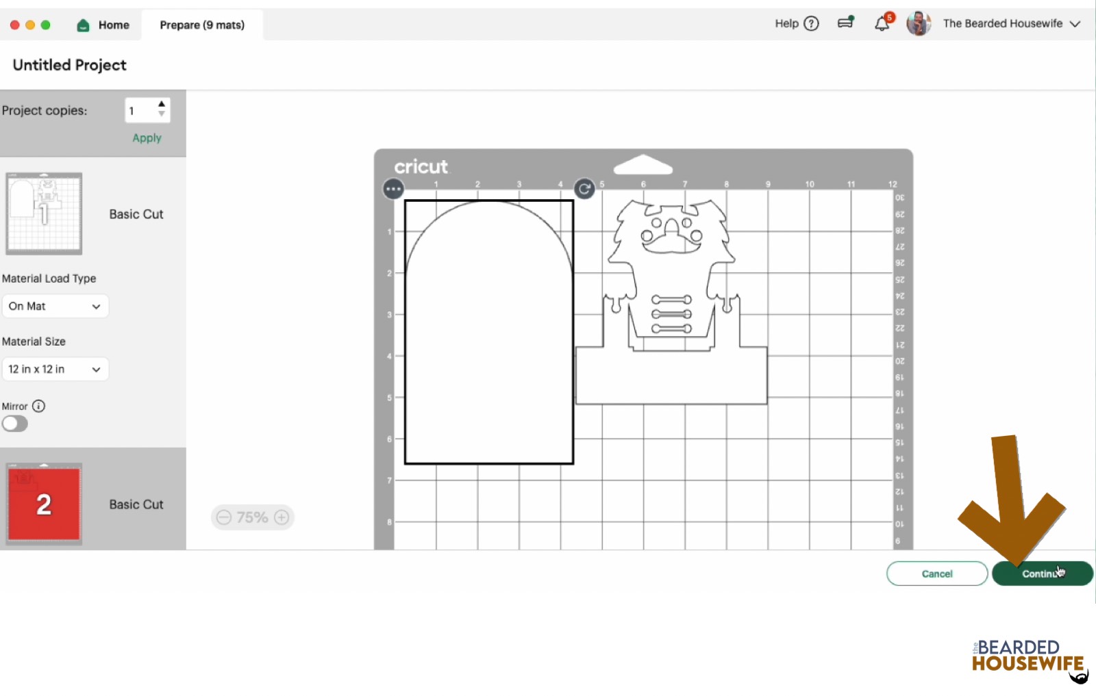1096x696 pixels.
Task: Switch to the Prepare (9 mats) tab
Action: 202,25
